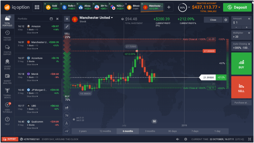Open the Total Portfolio sidebar icon
Image resolution: width=254 pixels, height=143 pixels.
pyautogui.click(x=7, y=21)
